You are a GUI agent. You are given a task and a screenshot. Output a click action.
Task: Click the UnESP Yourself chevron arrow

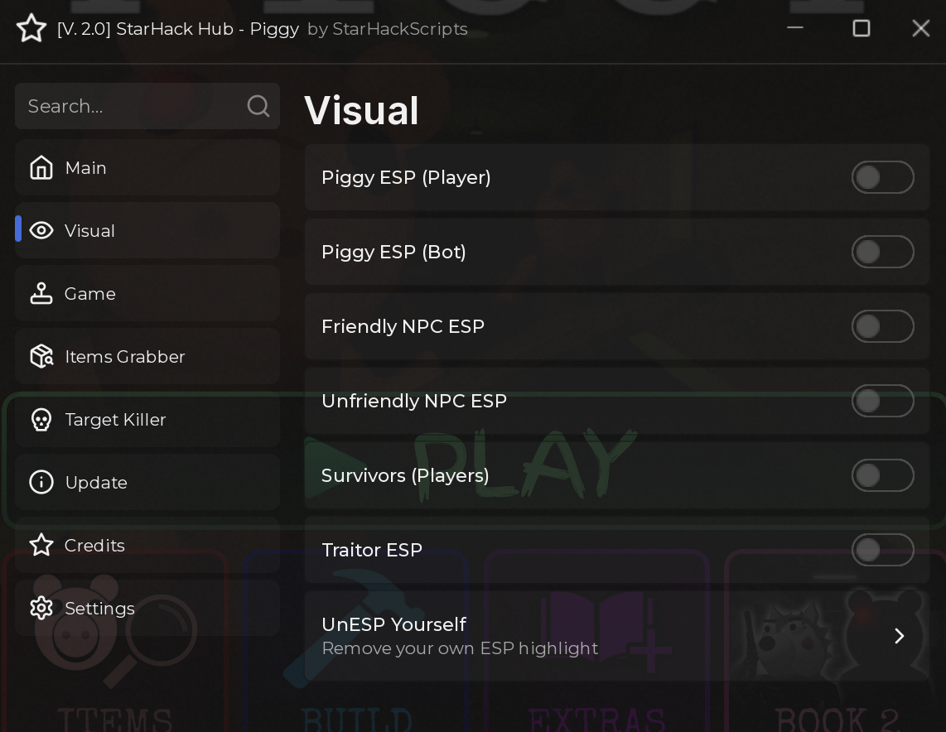[x=899, y=636]
